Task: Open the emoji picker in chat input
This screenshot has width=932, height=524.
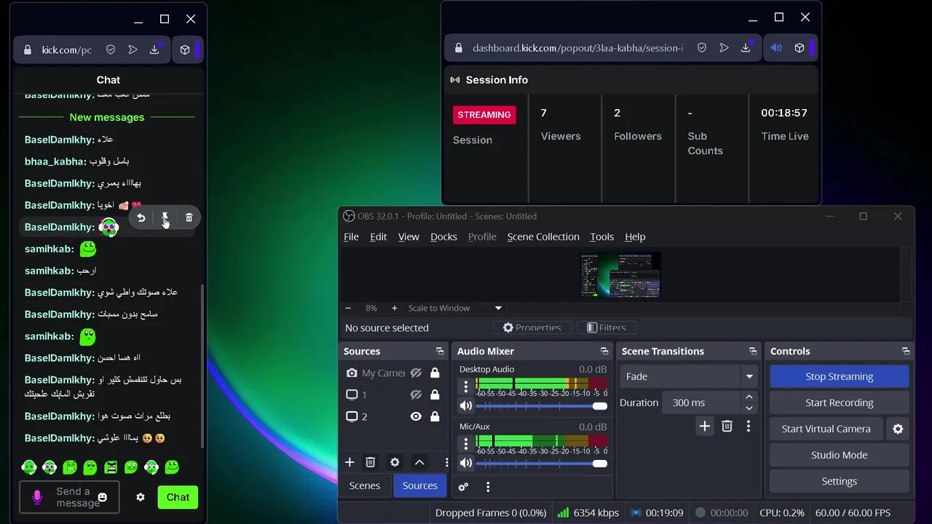Action: pos(103,498)
